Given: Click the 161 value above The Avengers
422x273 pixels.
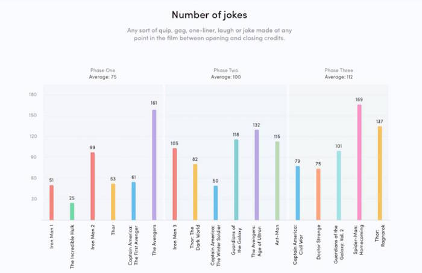Looking at the screenshot, I should pos(154,103).
